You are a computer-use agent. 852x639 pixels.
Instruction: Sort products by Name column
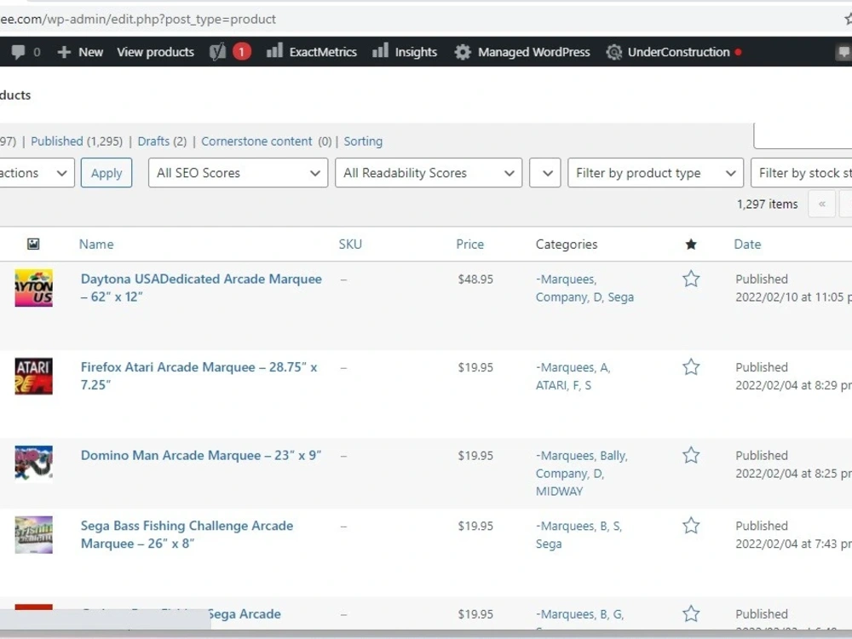[96, 244]
